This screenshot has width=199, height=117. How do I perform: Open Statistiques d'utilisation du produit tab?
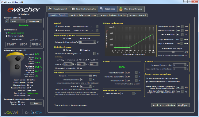click(x=113, y=15)
